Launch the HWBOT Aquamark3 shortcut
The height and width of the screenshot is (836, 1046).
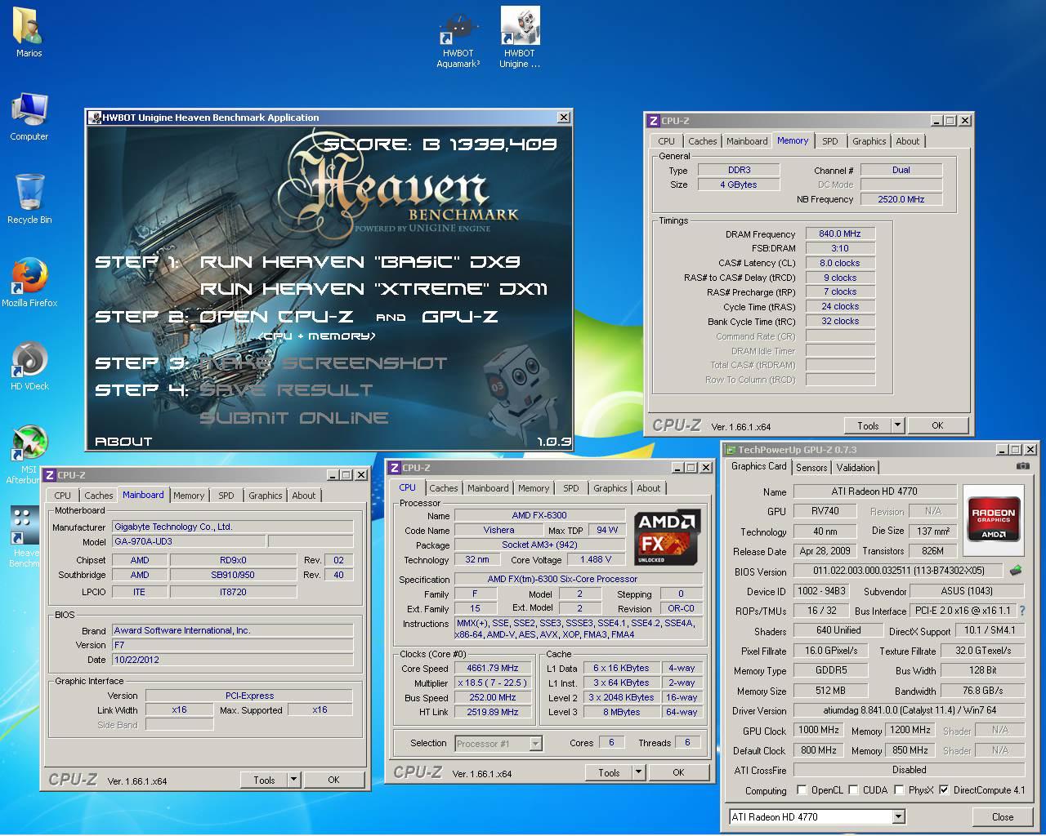(x=458, y=39)
